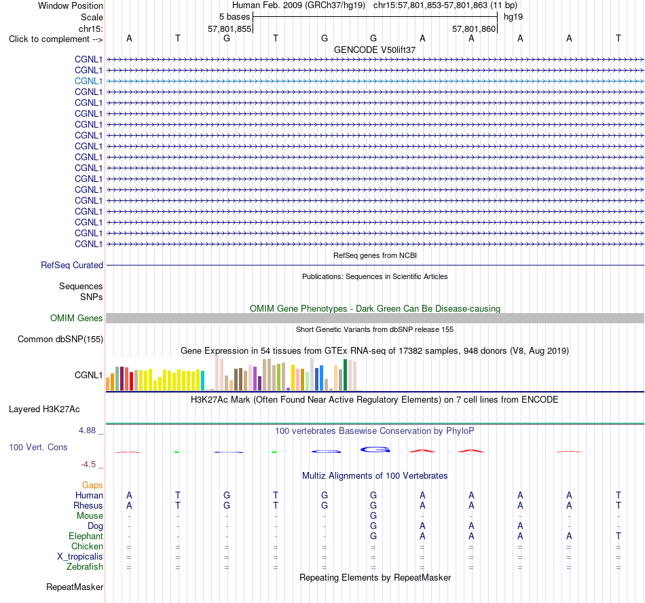645x603 pixels.
Task: Open the H3K27Ac Mark track title
Action: (375, 400)
